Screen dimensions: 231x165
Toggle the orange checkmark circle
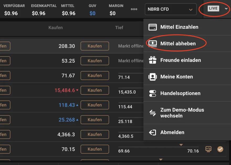220,149
